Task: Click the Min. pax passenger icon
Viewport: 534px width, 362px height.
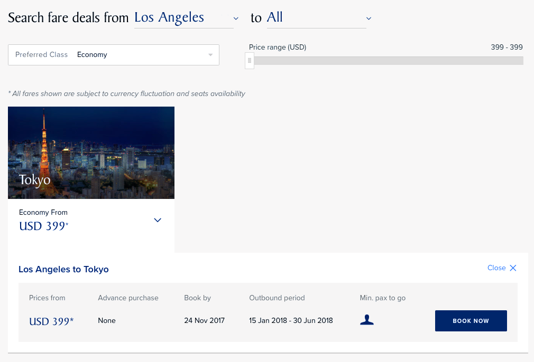Action: tap(366, 320)
